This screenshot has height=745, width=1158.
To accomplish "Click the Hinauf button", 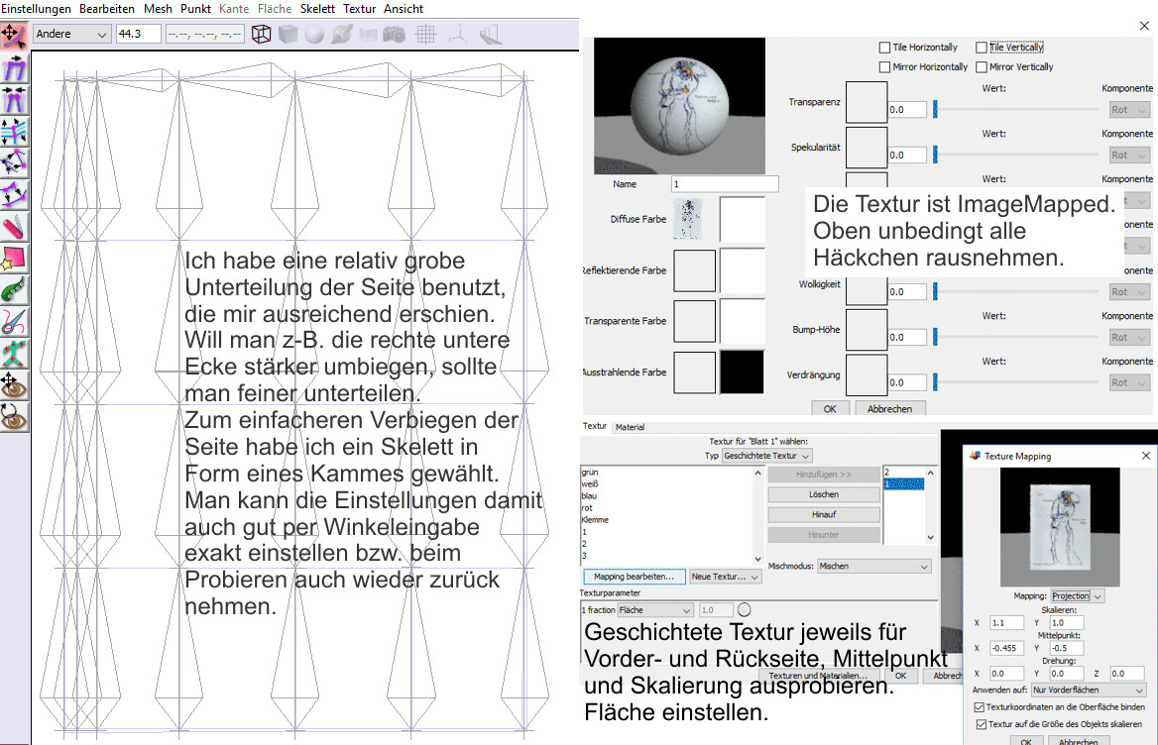I will click(x=824, y=514).
